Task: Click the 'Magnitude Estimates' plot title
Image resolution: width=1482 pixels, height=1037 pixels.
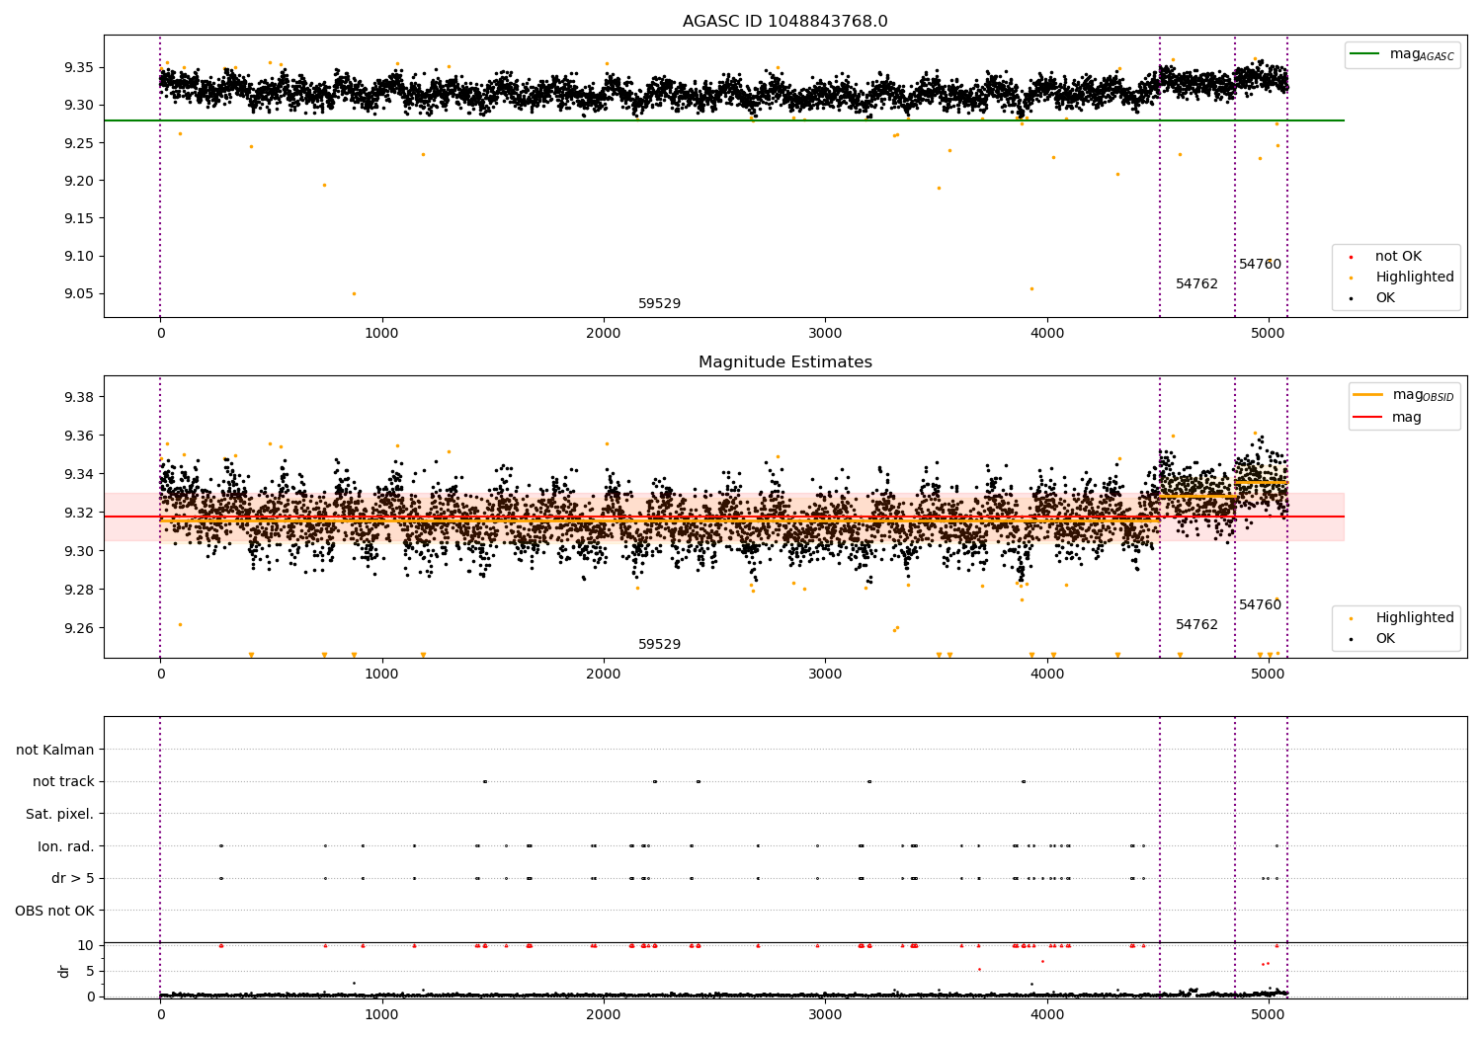Action: point(784,362)
